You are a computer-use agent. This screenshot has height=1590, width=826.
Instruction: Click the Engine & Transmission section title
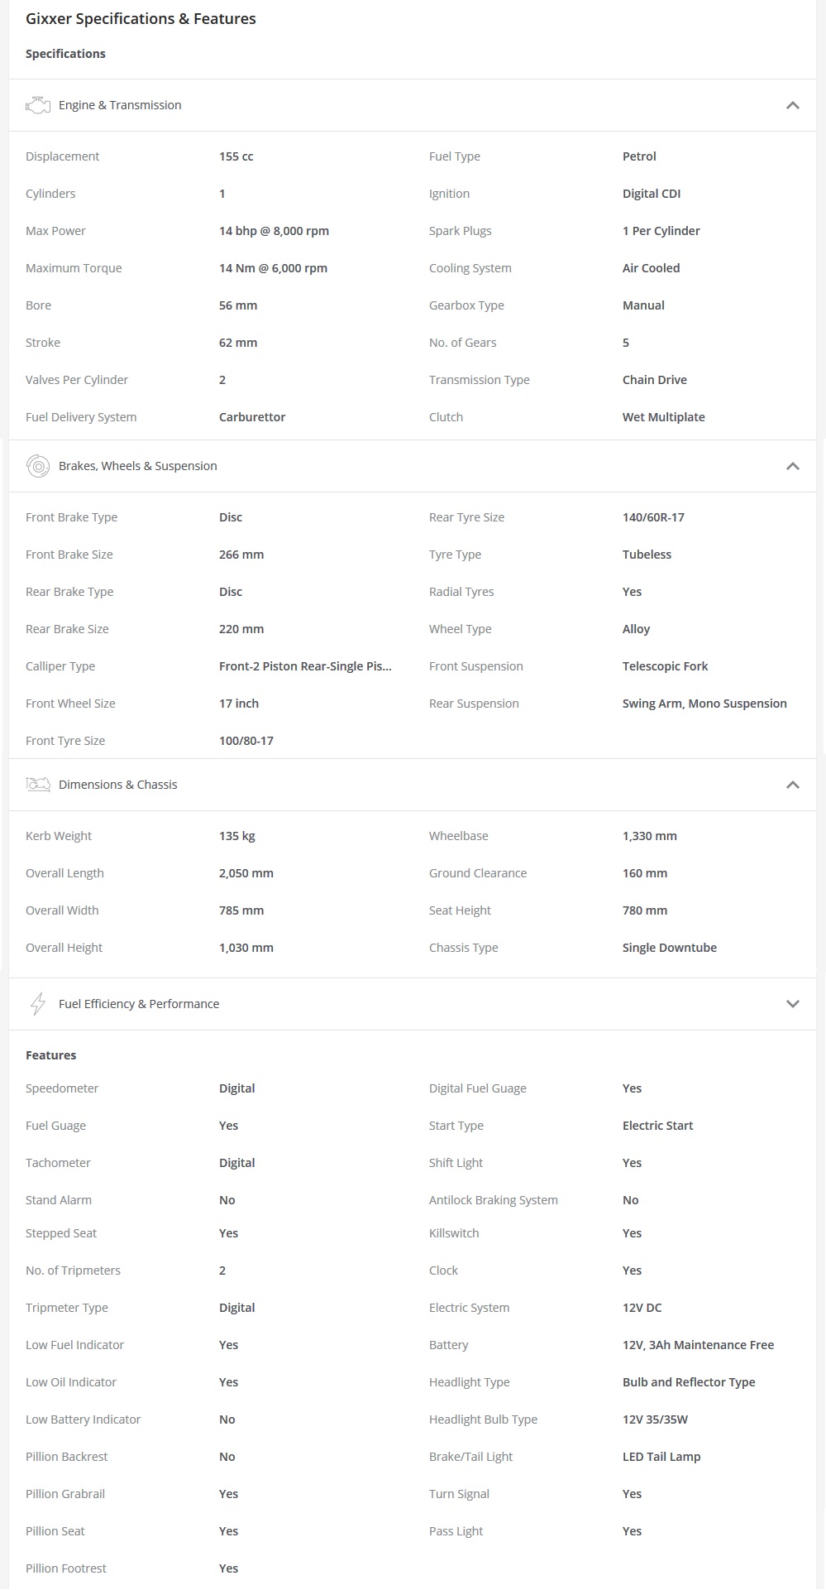pos(120,105)
